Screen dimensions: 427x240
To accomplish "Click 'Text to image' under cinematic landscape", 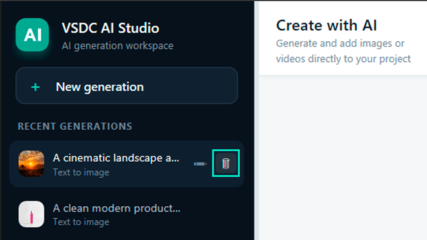I will click(81, 172).
